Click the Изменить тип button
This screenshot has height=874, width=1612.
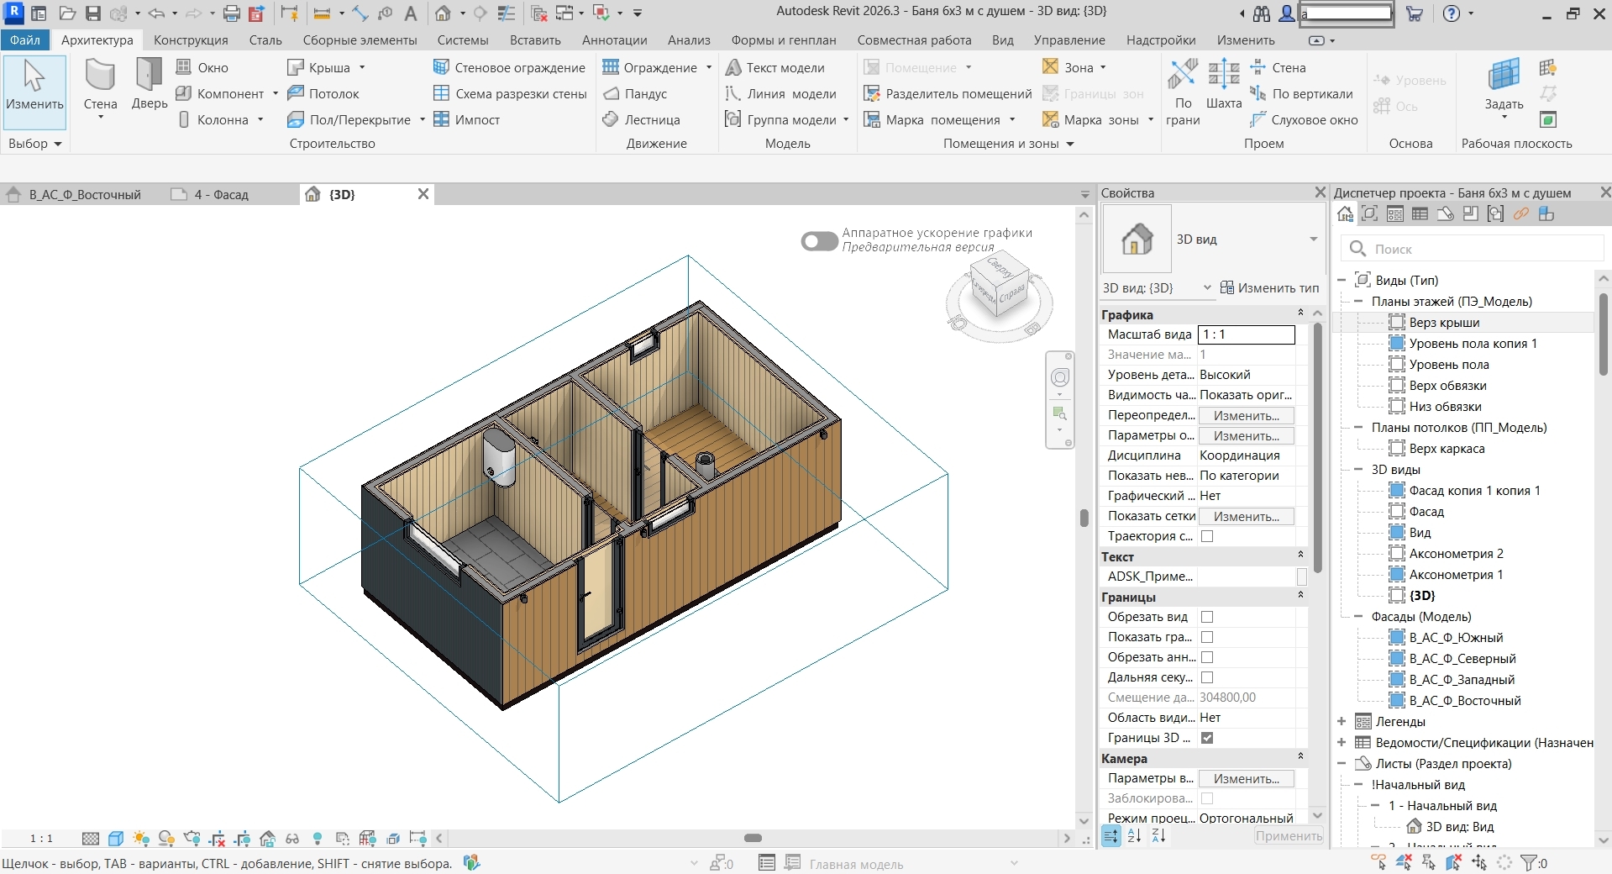tap(1269, 287)
